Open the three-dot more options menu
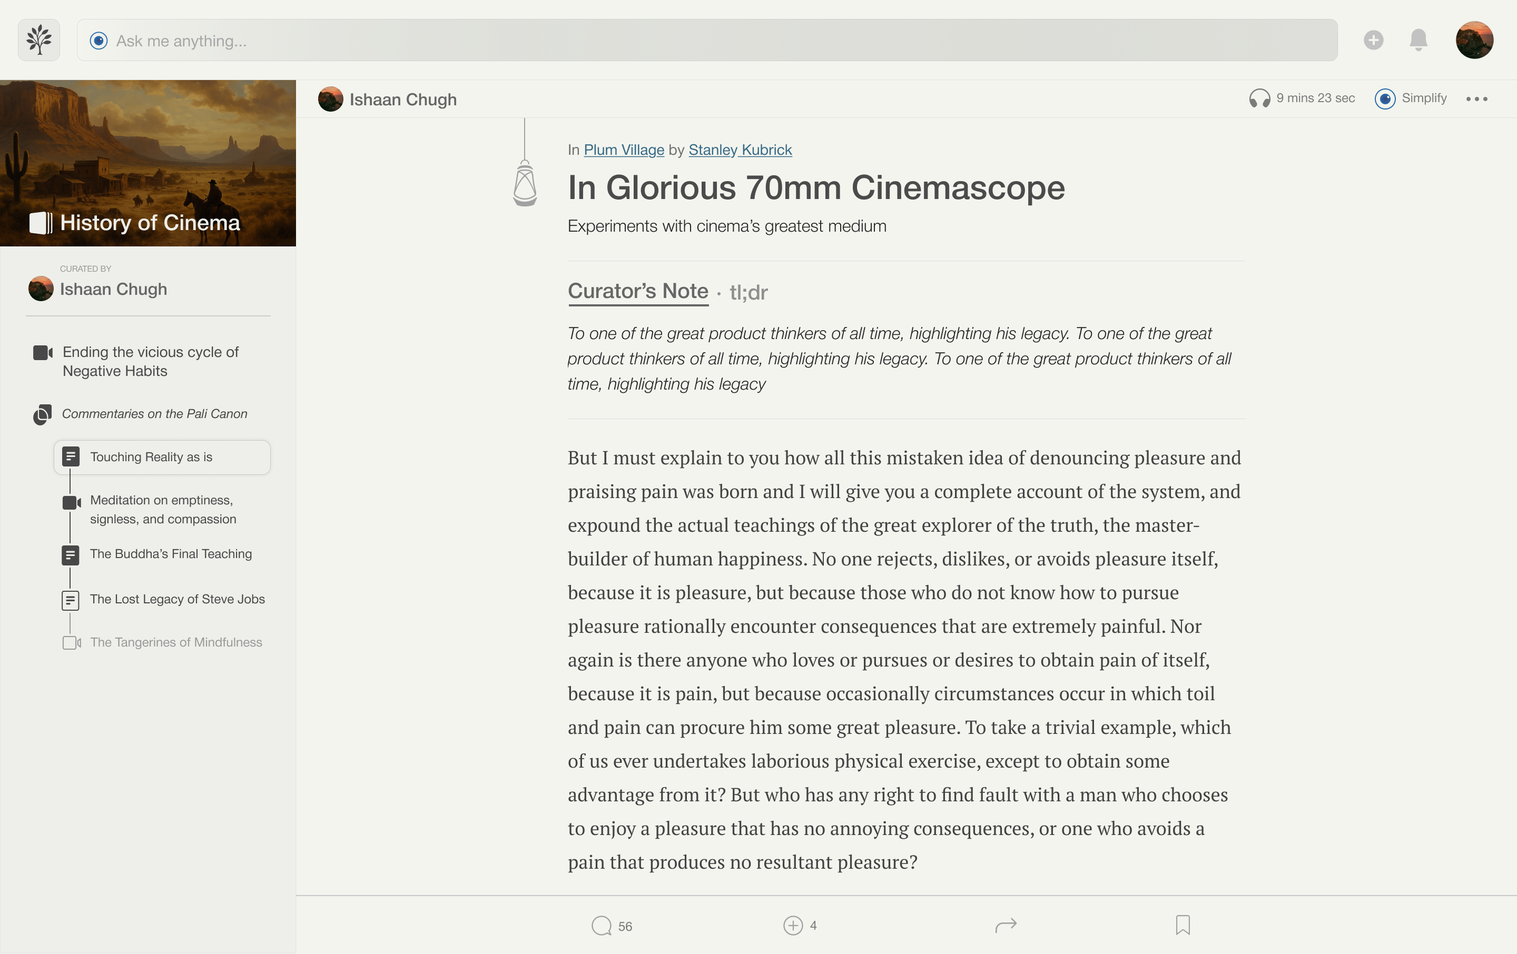1517x954 pixels. pos(1476,99)
